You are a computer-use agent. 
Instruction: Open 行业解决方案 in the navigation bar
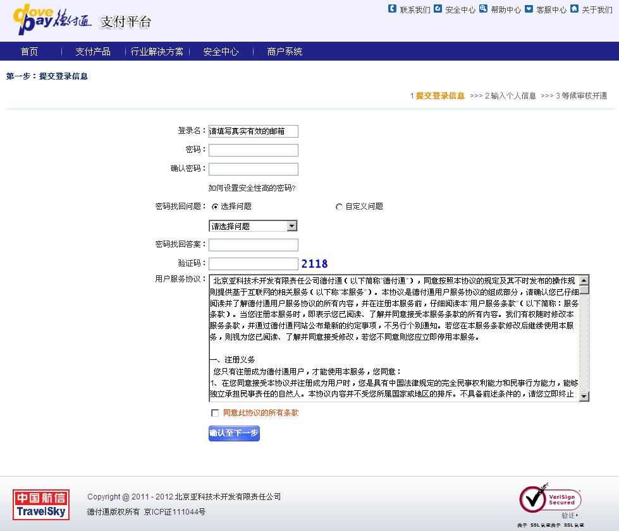(157, 52)
